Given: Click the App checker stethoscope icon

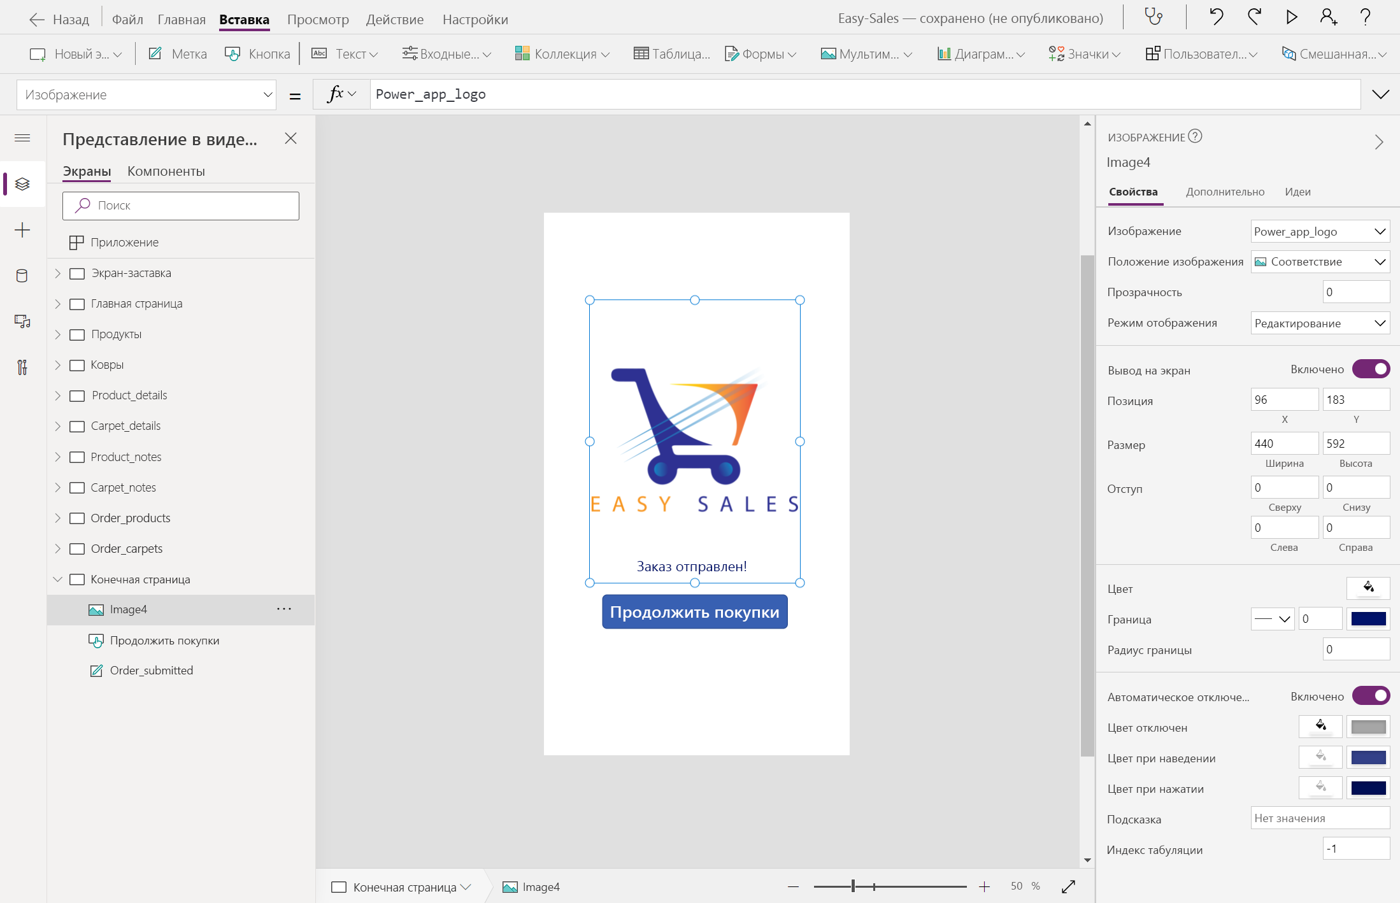Looking at the screenshot, I should pos(1154,17).
